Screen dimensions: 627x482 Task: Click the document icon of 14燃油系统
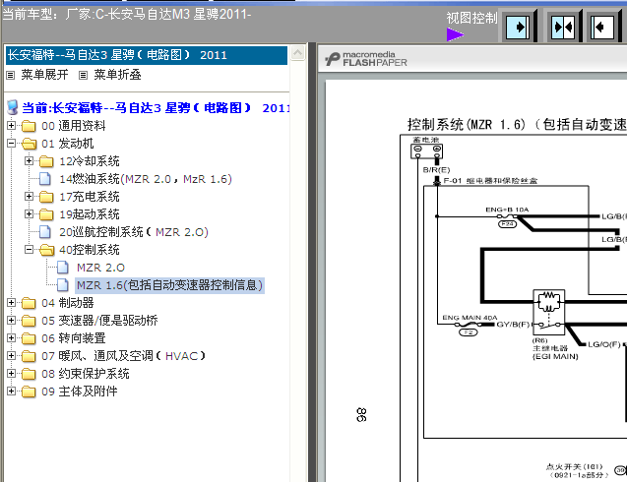point(45,179)
